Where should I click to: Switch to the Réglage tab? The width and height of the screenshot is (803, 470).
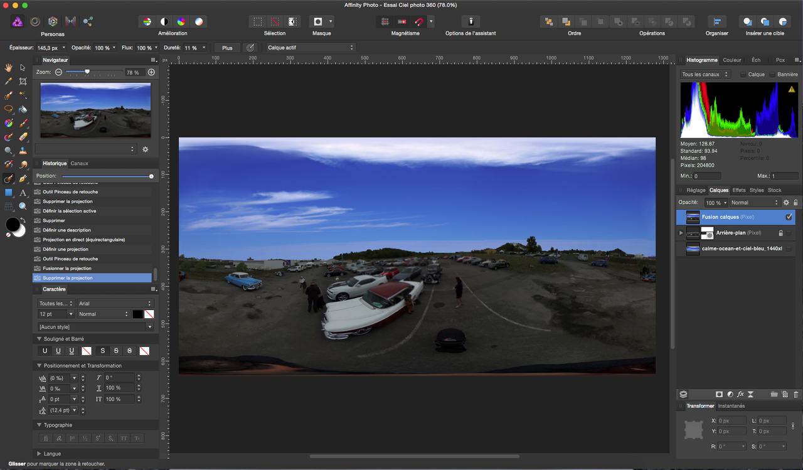pos(696,190)
